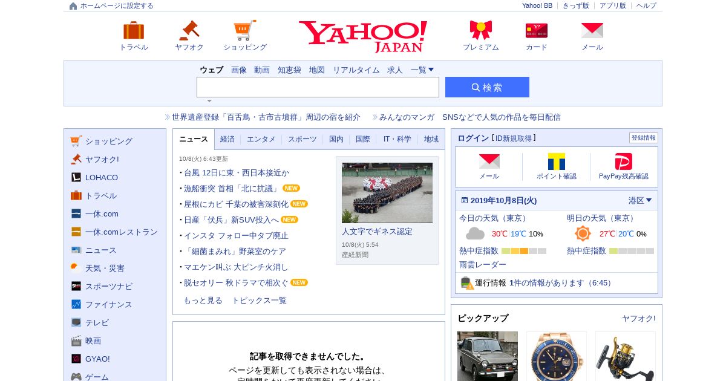726x381 pixels.
Task: Click tomorrow's heatstroke index color bar
Action: click(632, 251)
